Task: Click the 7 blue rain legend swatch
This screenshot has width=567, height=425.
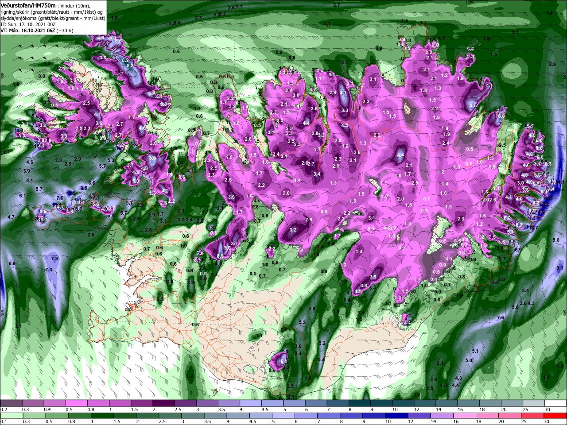Action: point(329,416)
